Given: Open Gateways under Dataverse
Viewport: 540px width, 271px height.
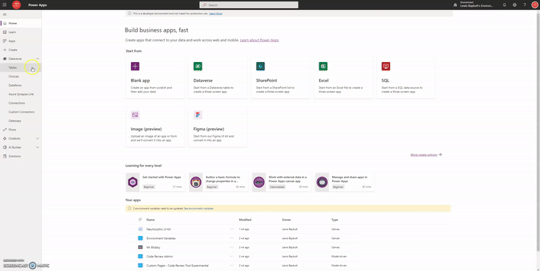Looking at the screenshot, I should (21, 121).
